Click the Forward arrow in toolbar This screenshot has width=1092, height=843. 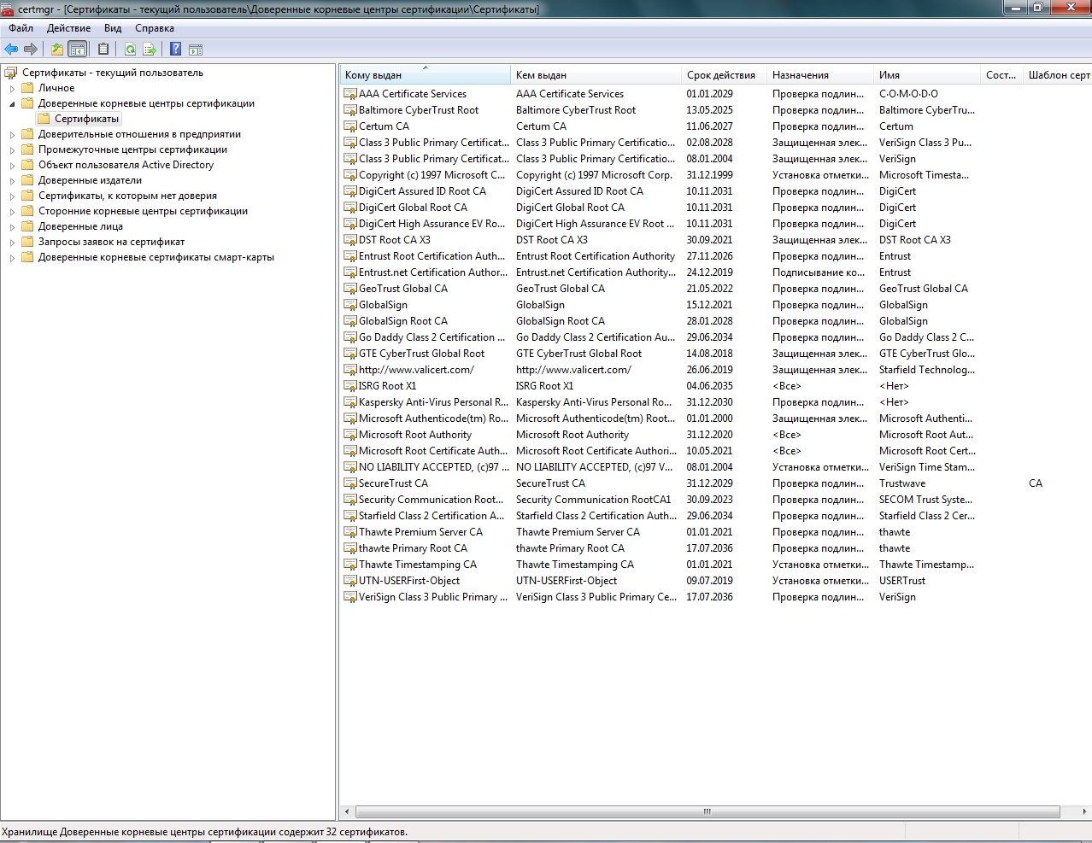pyautogui.click(x=31, y=50)
